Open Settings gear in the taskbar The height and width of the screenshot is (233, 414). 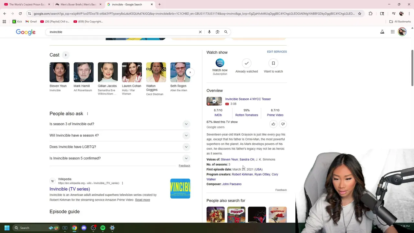pos(112,228)
